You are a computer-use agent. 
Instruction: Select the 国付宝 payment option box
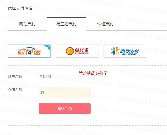click(x=77, y=51)
